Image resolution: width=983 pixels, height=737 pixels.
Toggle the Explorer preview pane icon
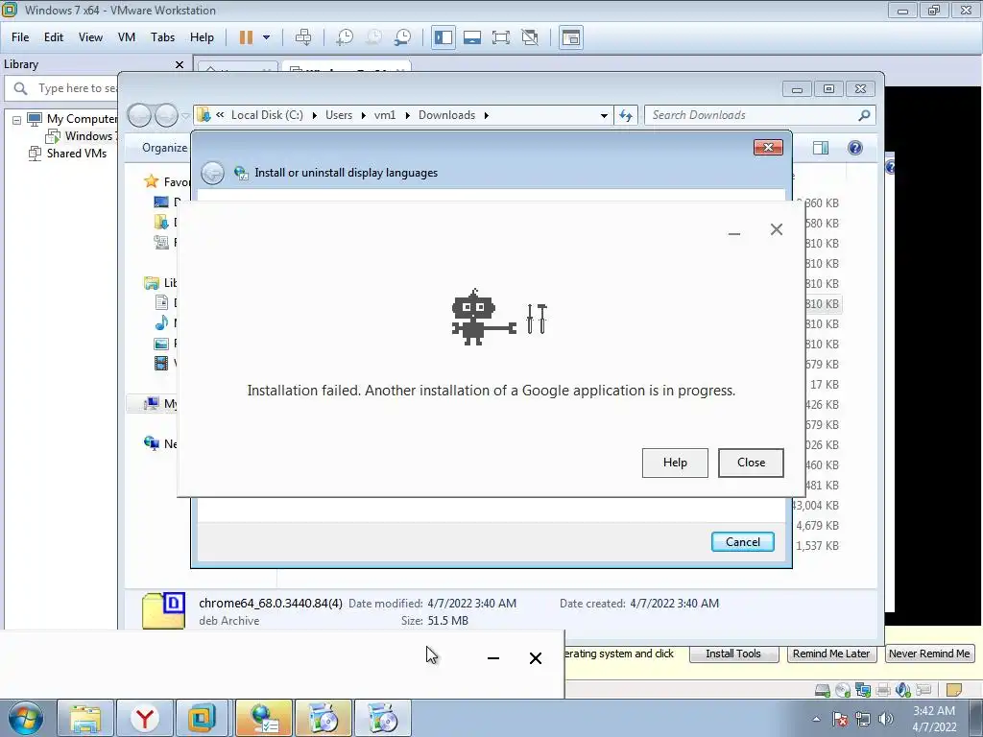[821, 148]
